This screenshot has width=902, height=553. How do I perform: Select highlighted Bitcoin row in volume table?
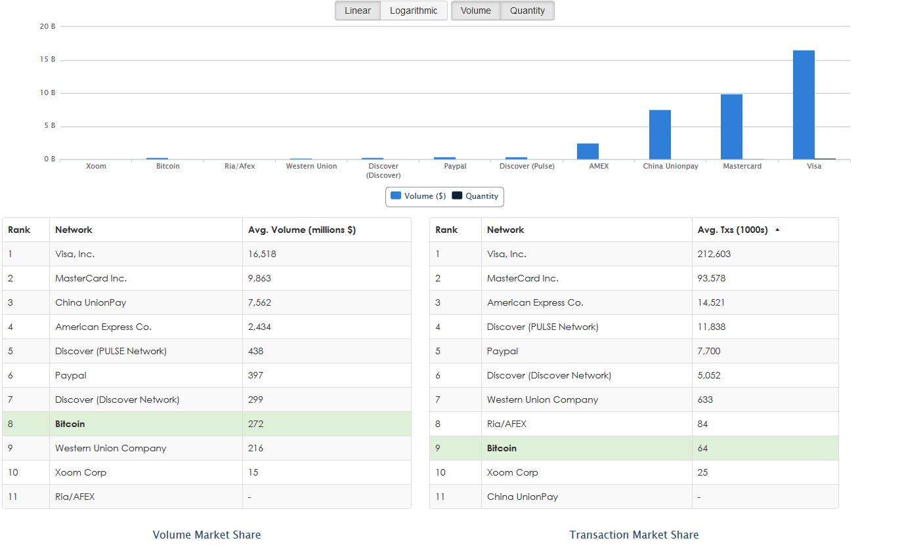tap(207, 424)
